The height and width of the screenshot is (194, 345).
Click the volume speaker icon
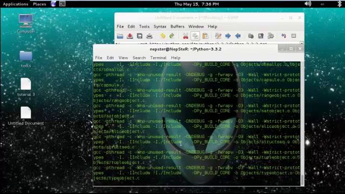[308, 4]
